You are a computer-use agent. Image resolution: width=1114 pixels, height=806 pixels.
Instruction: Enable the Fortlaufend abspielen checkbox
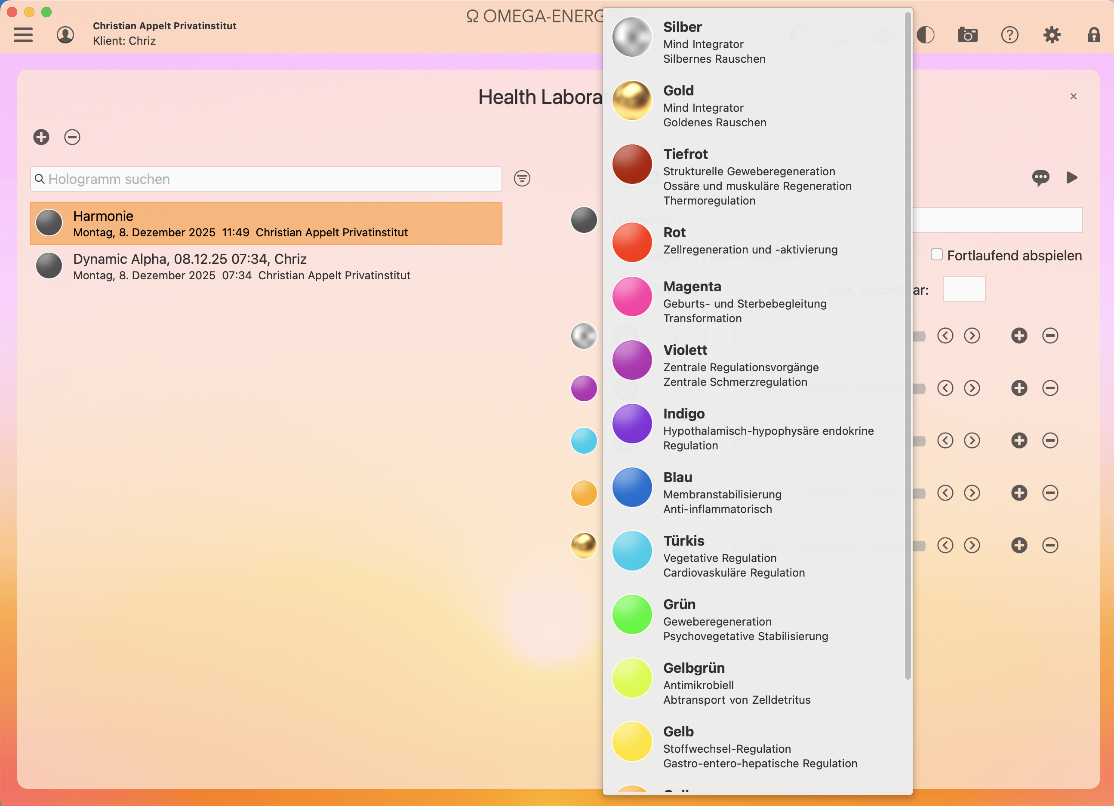pyautogui.click(x=937, y=255)
